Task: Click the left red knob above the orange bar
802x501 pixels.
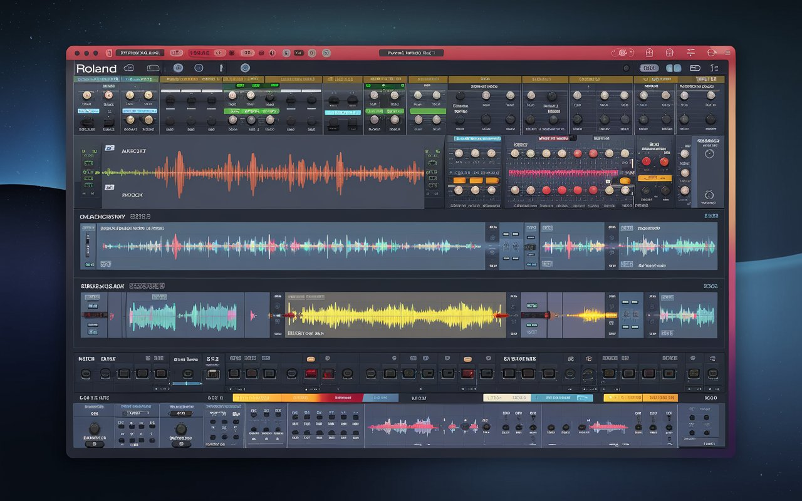Action: click(647, 162)
